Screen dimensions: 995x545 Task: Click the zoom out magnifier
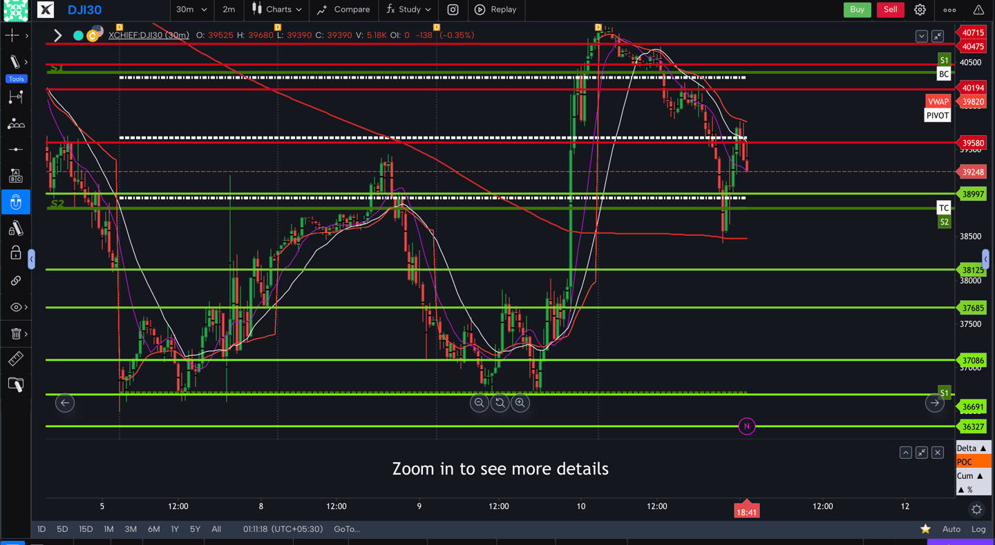point(479,403)
